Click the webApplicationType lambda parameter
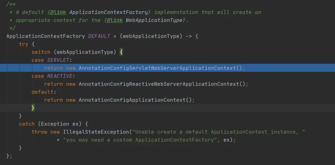Viewport: 335px width, 165px height. click(151, 36)
